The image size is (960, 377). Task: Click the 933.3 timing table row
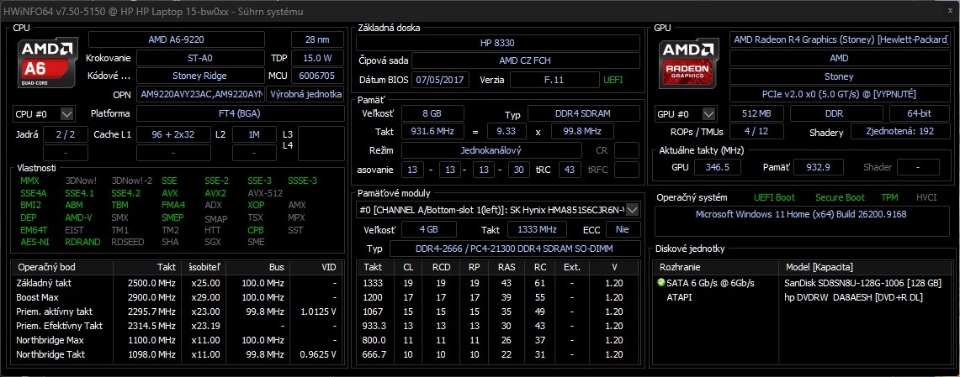(x=498, y=326)
